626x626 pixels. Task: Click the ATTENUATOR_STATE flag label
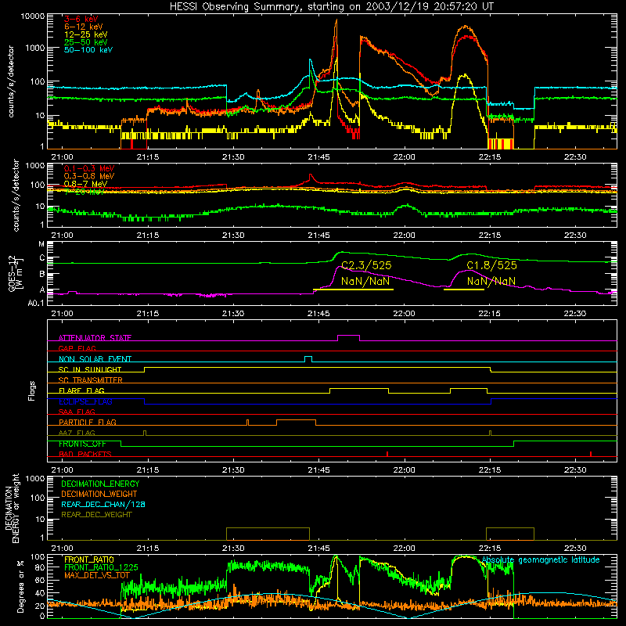tap(95, 338)
